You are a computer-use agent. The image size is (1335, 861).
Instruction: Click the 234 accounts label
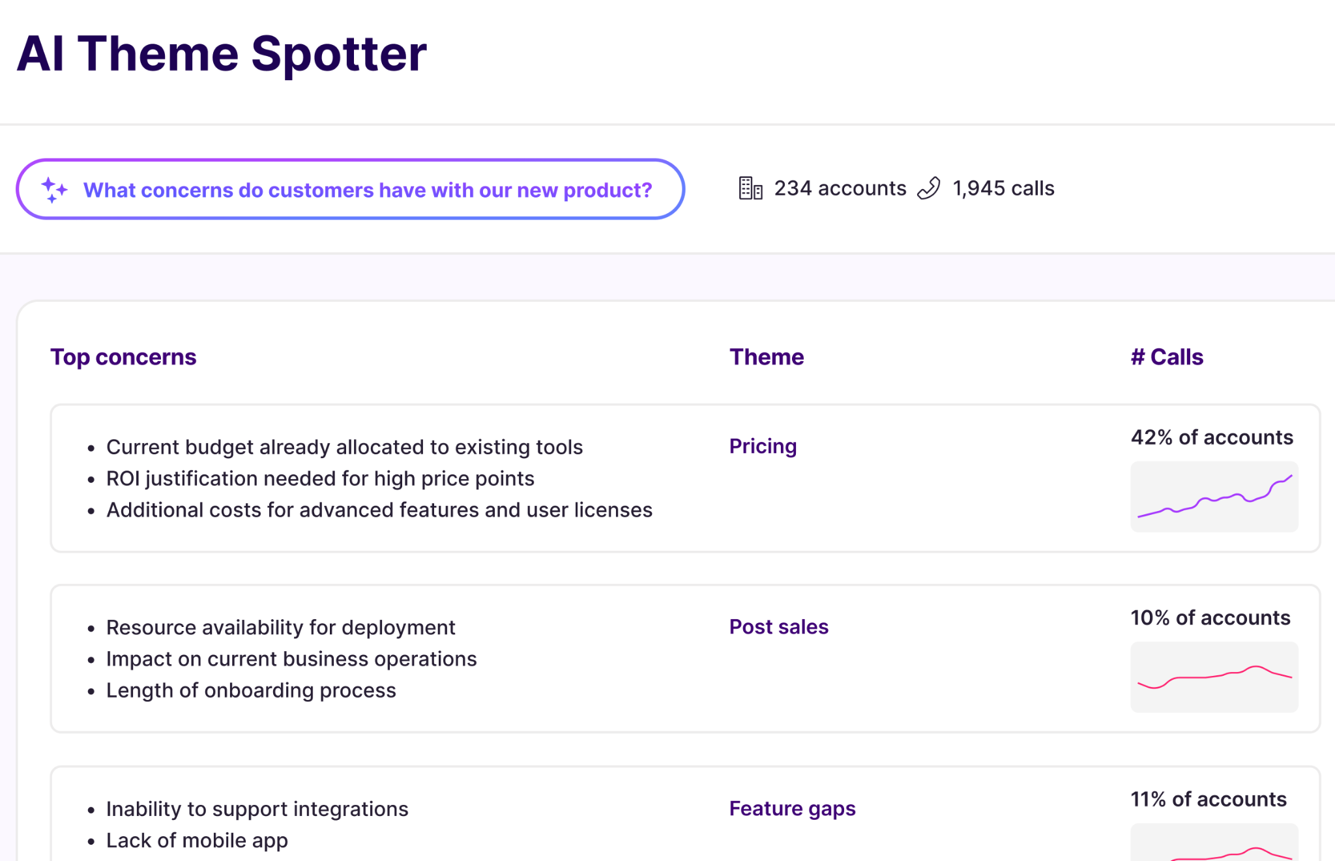pyautogui.click(x=840, y=188)
